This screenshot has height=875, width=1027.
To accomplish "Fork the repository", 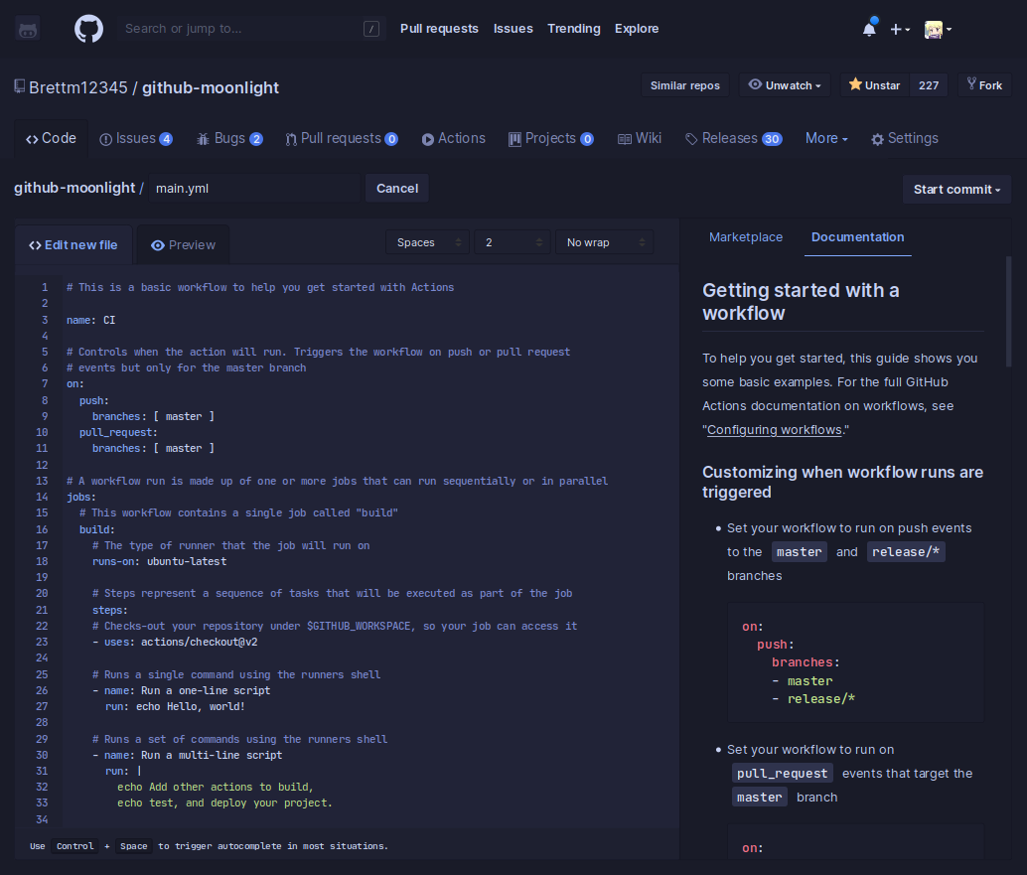I will (984, 85).
